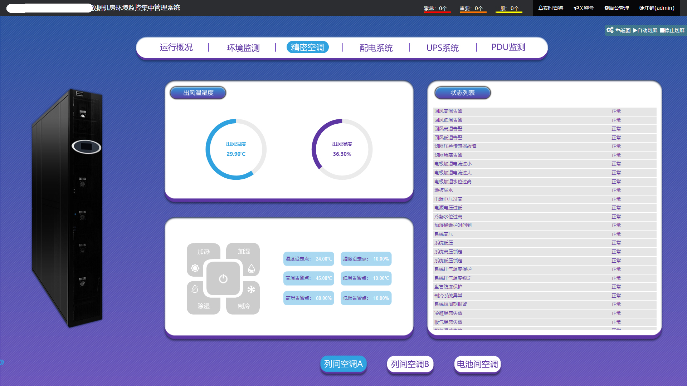
Task: Expand the left edge double-chevron panel
Action: [2, 362]
